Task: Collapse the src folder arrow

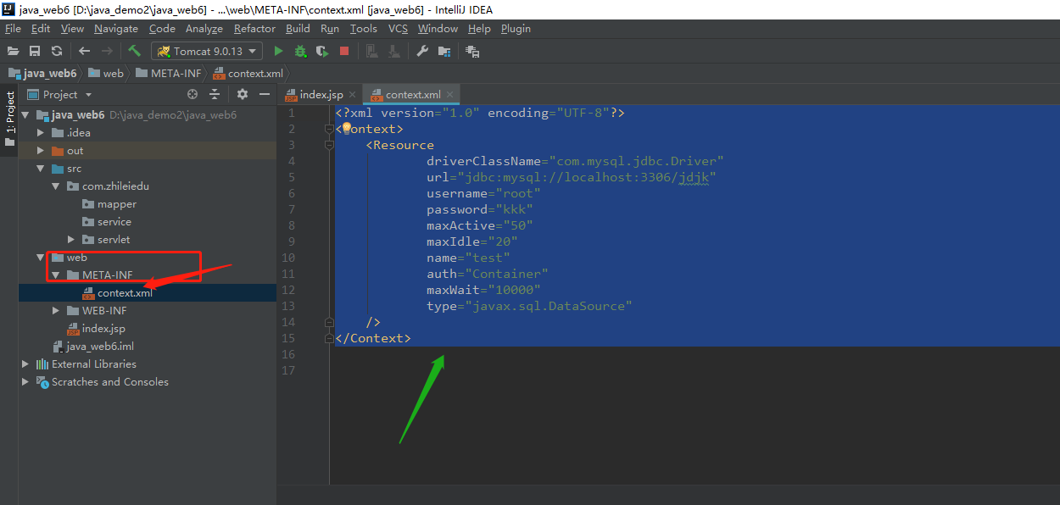Action: [x=41, y=169]
